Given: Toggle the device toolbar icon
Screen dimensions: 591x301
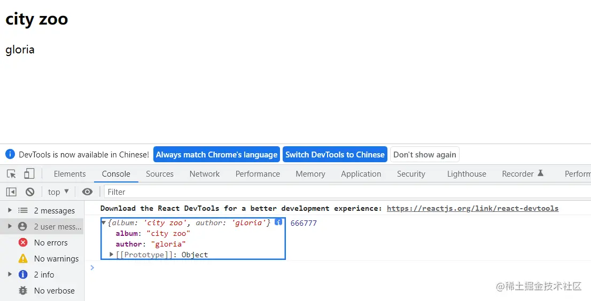Looking at the screenshot, I should (29, 173).
